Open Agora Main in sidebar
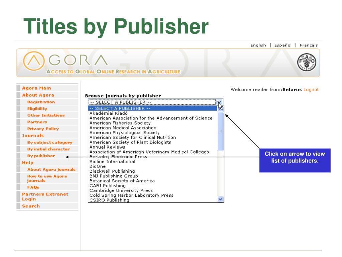 point(36,88)
